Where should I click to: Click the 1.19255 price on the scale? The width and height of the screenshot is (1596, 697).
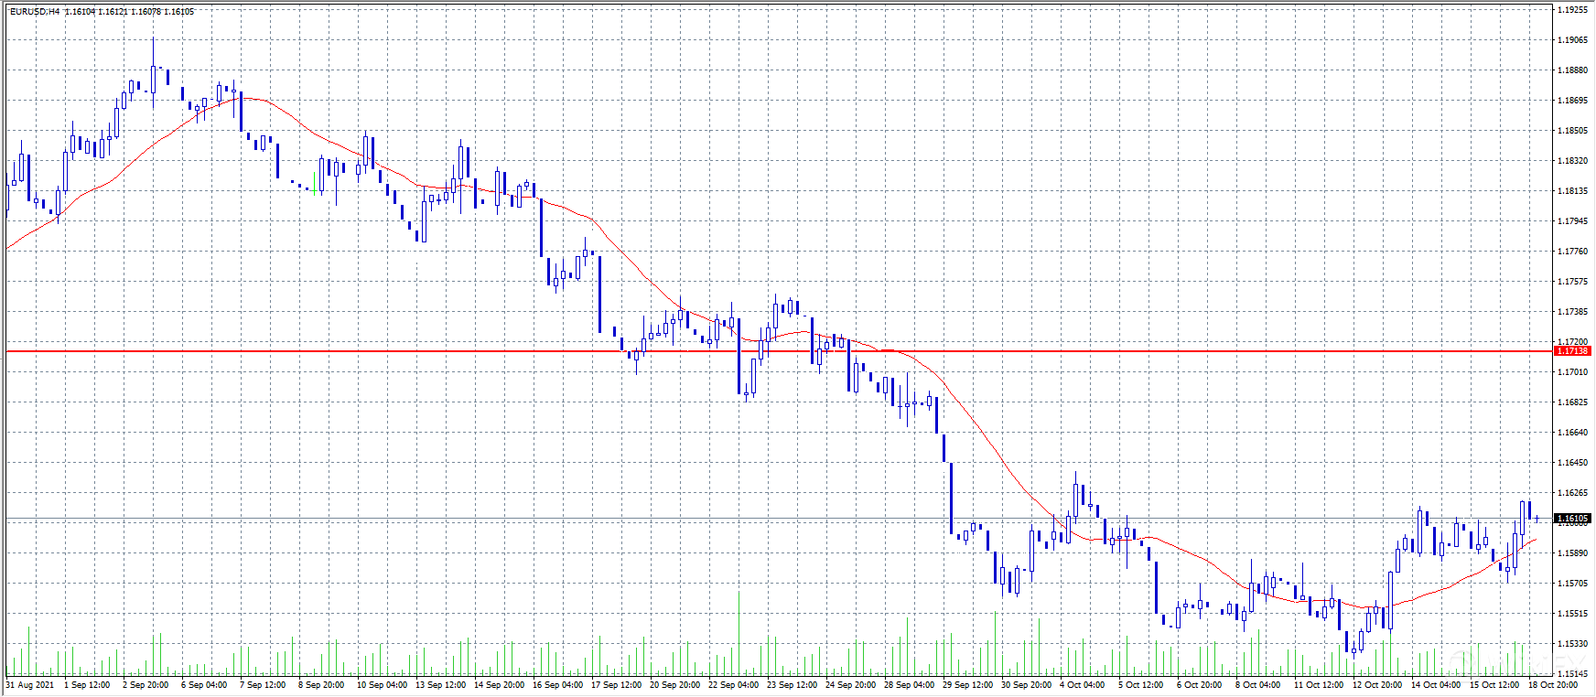click(1572, 10)
